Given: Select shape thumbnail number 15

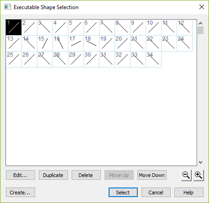Looking at the screenshot, I should [x=45, y=43].
